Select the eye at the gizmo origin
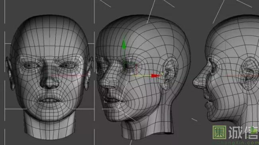Viewport: 259px width, 145px height. tap(129, 66)
